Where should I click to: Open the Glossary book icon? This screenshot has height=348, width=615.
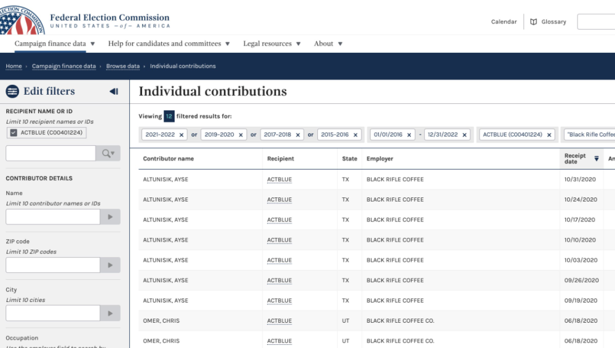533,22
